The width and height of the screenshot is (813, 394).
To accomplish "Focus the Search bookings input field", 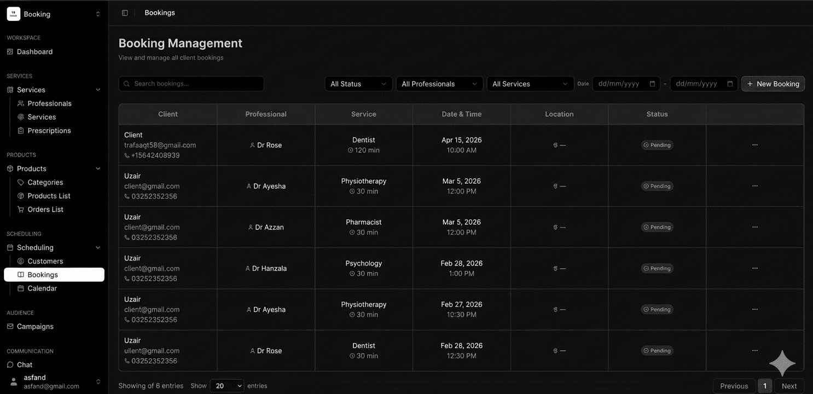I will [x=191, y=84].
